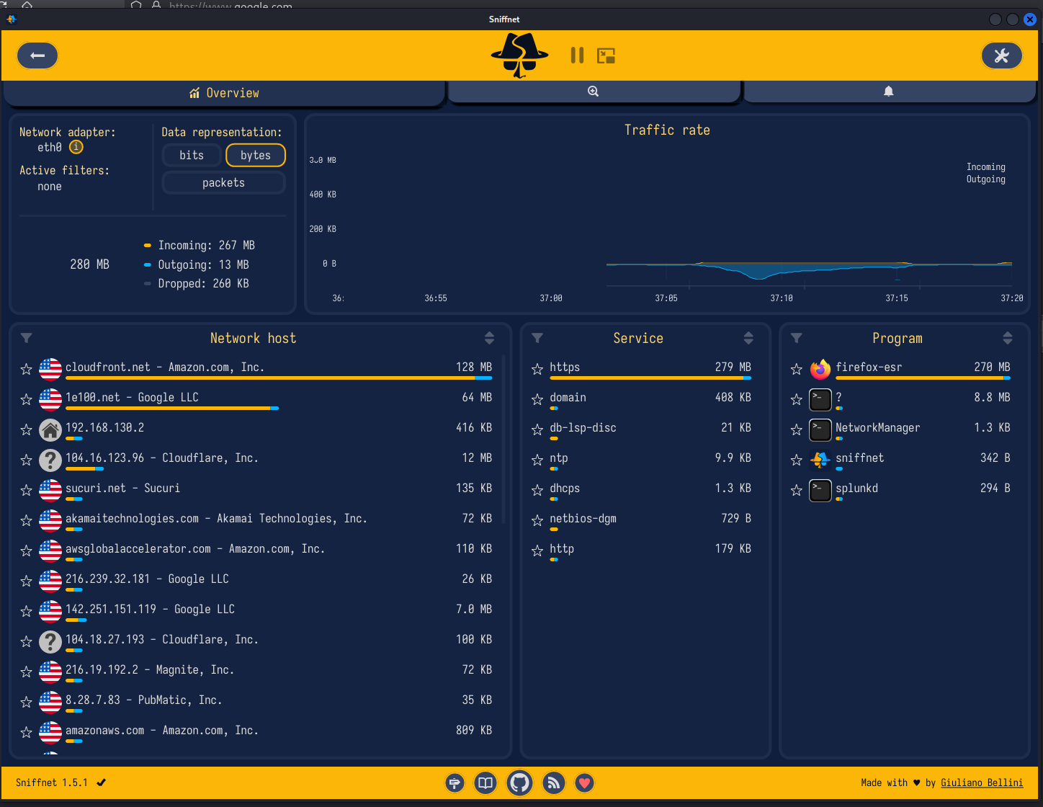Open the sponsor heart icon
This screenshot has width=1043, height=807.
[585, 783]
